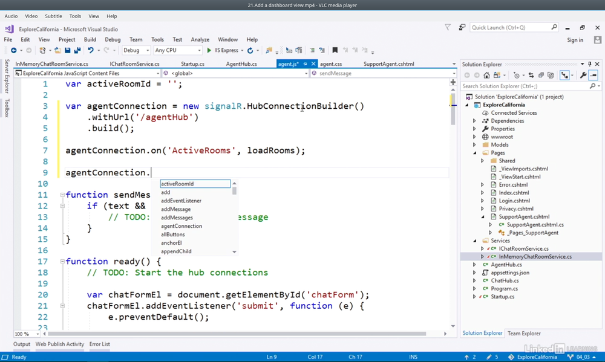Expand the wwwroot folder node
The height and width of the screenshot is (362, 605).
[474, 137]
